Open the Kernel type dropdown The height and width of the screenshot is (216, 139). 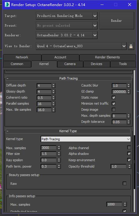pos(86,139)
